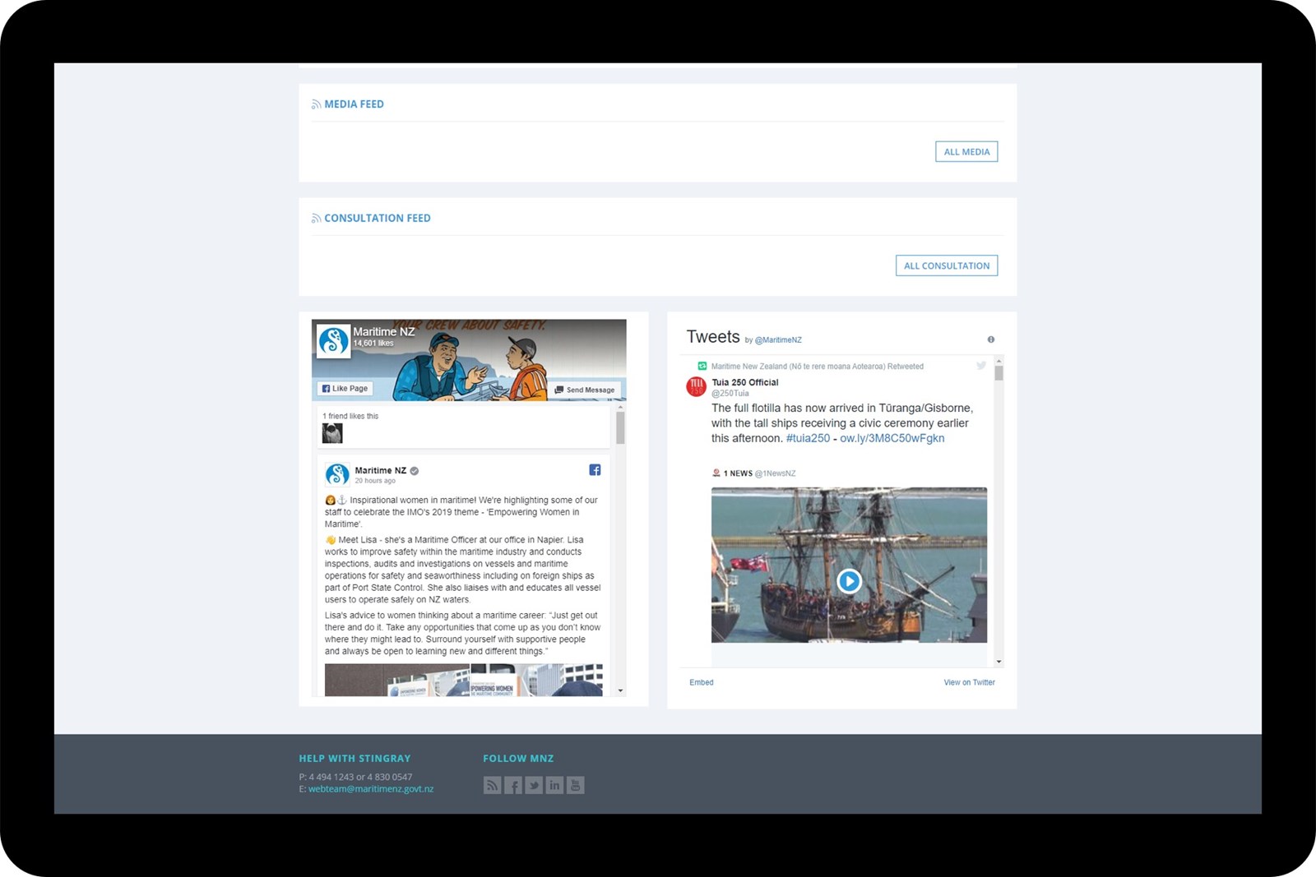Open the friend's profile thumbnail who likes this
Viewport: 1316px width, 877px height.
[x=332, y=433]
